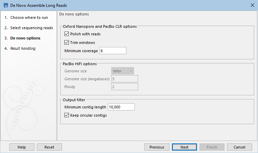
Task: Cancel the assembly wizard
Action: pyautogui.click(x=239, y=147)
